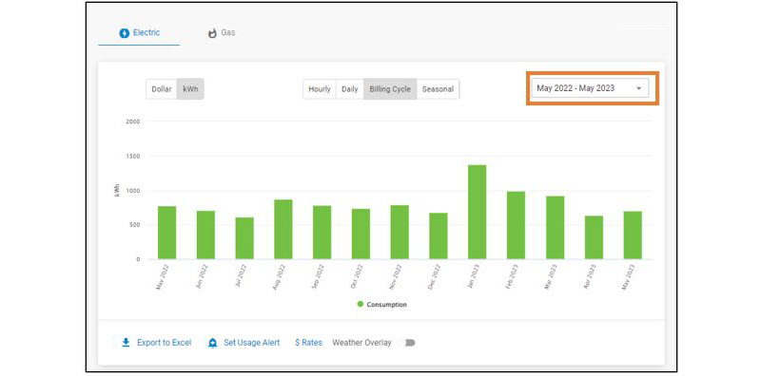Click the date range dropdown arrow

click(638, 88)
